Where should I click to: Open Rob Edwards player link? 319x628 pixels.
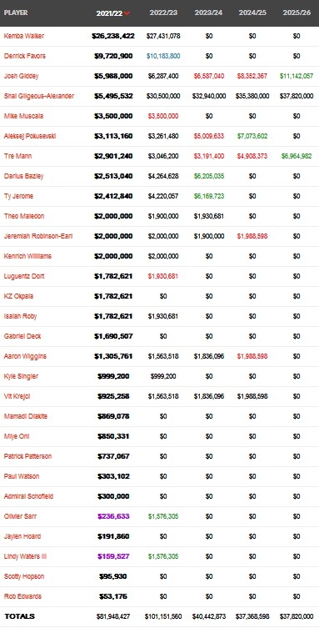pyautogui.click(x=22, y=596)
